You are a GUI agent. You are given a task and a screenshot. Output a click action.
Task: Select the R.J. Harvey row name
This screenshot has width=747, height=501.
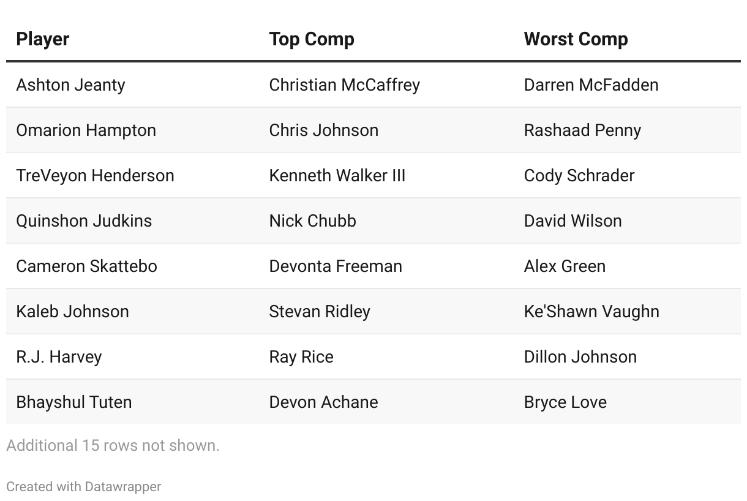pos(59,357)
